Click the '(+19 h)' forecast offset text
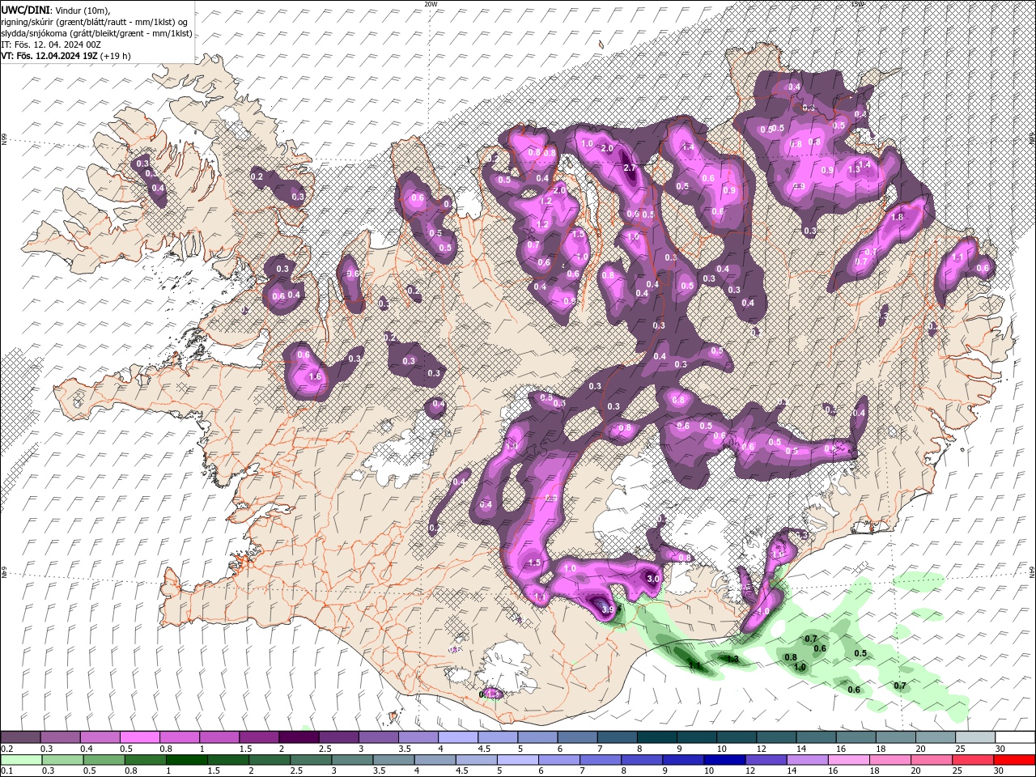The width and height of the screenshot is (1036, 777). [x=116, y=56]
